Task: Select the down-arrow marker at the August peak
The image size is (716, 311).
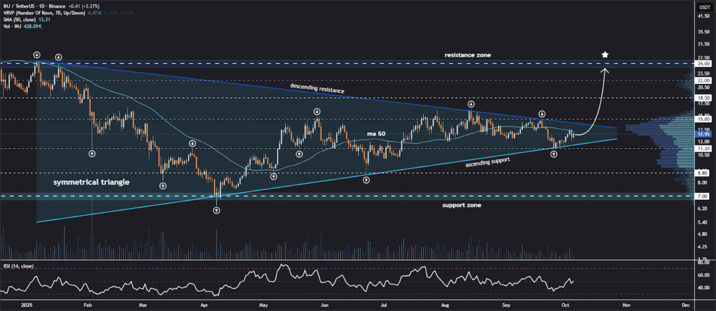Action: (471, 103)
